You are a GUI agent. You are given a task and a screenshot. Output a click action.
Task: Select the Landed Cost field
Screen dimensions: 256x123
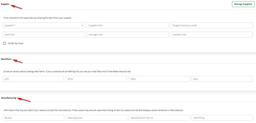pyautogui.click(x=212, y=35)
